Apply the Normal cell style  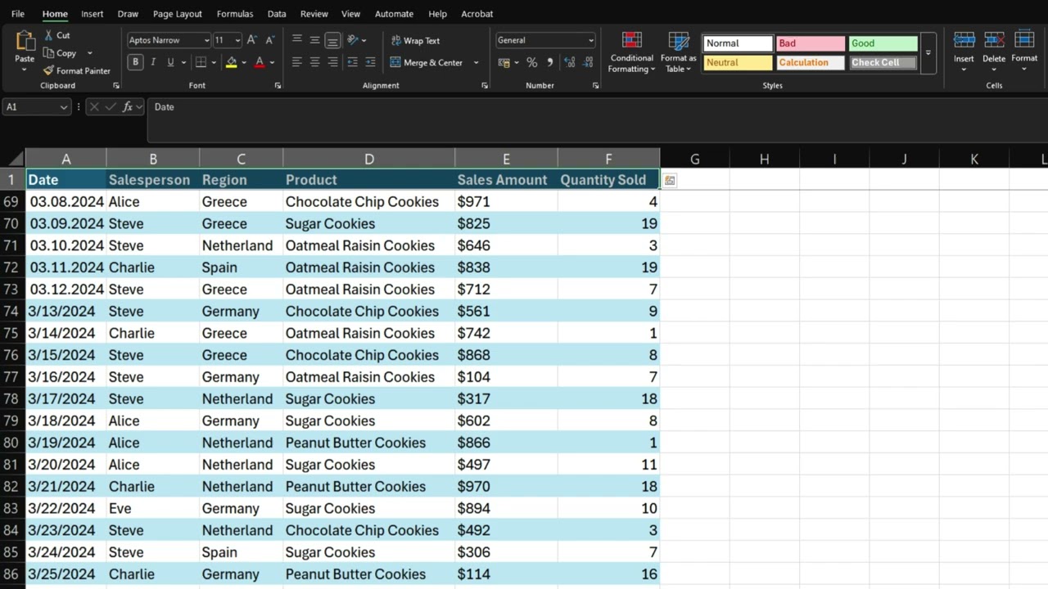[738, 43]
